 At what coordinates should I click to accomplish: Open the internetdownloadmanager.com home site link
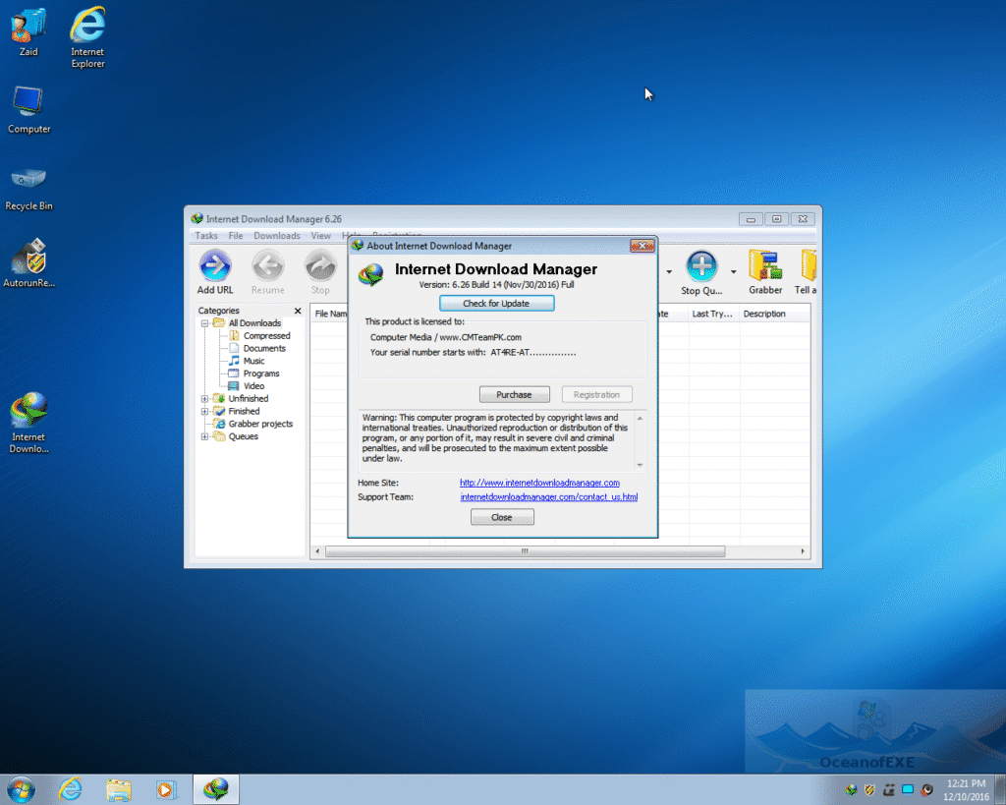[539, 483]
